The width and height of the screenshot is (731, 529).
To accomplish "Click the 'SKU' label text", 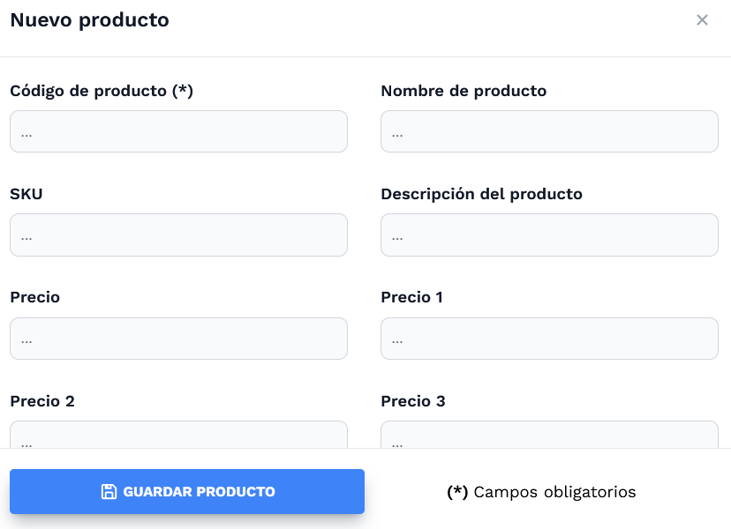I will point(26,194).
